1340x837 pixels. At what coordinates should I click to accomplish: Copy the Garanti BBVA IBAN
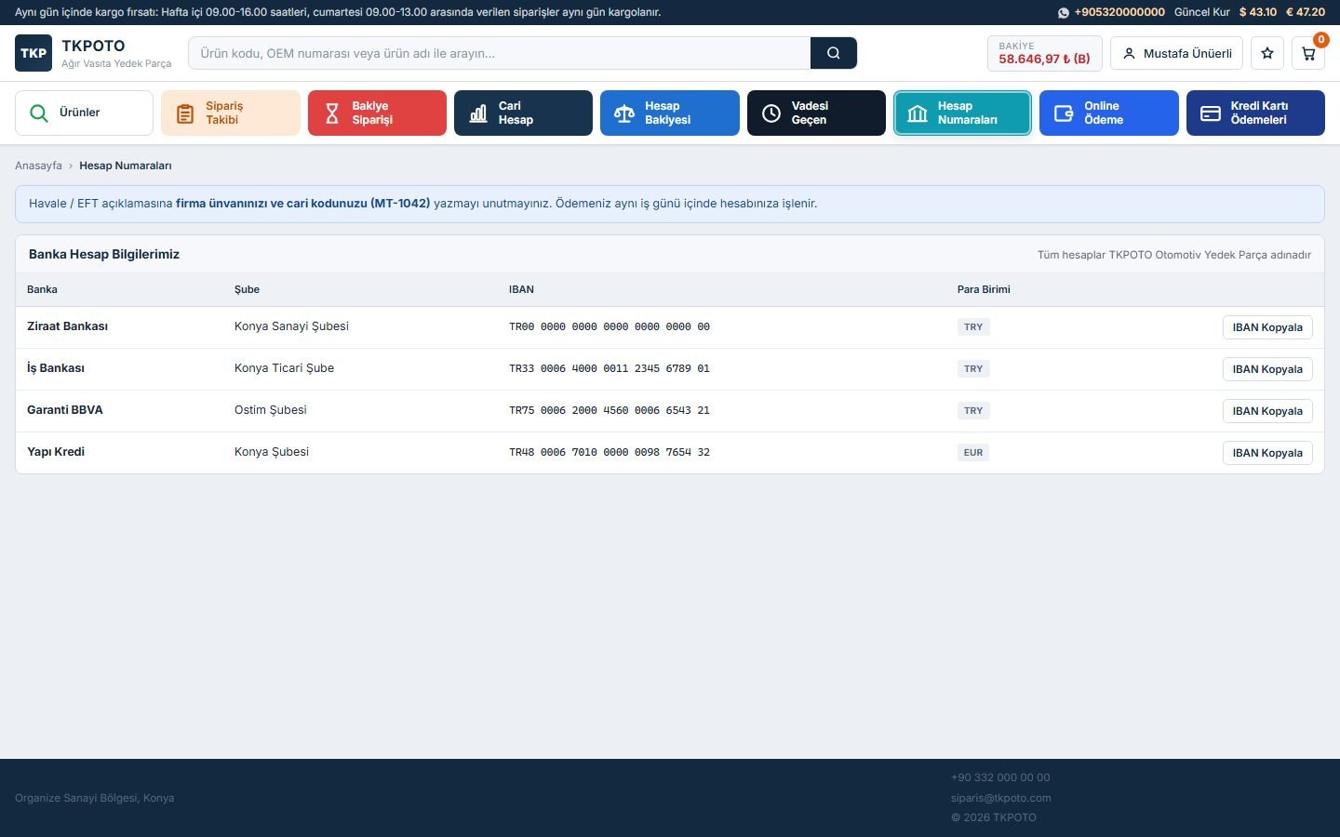point(1267,411)
